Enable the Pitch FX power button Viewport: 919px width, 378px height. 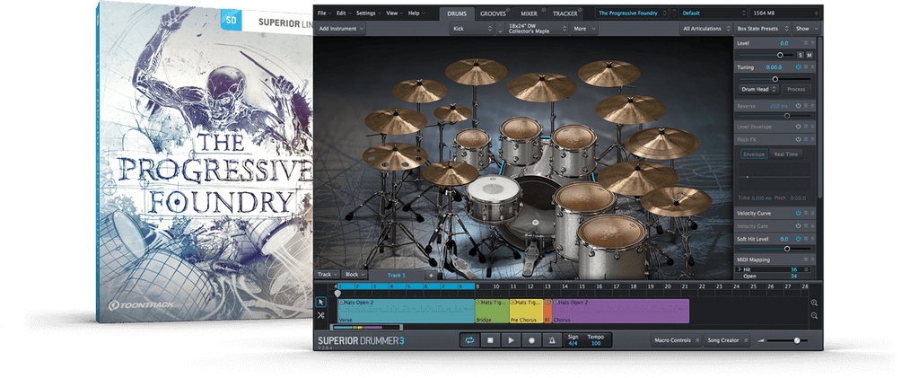(798, 139)
